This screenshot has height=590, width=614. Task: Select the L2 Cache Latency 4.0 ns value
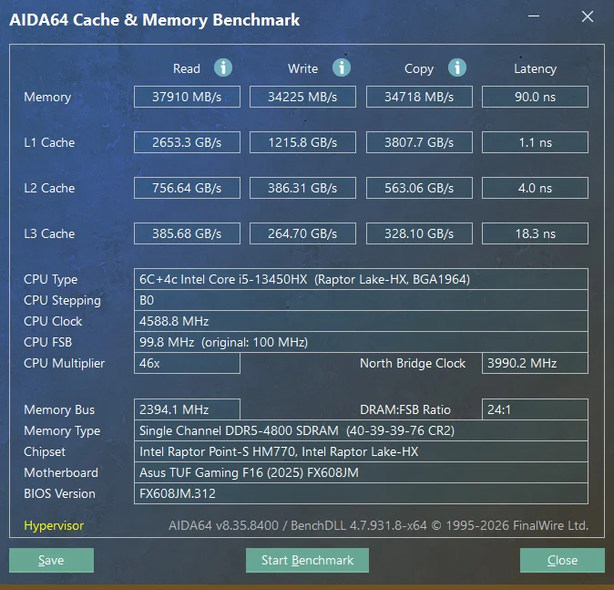pyautogui.click(x=535, y=188)
